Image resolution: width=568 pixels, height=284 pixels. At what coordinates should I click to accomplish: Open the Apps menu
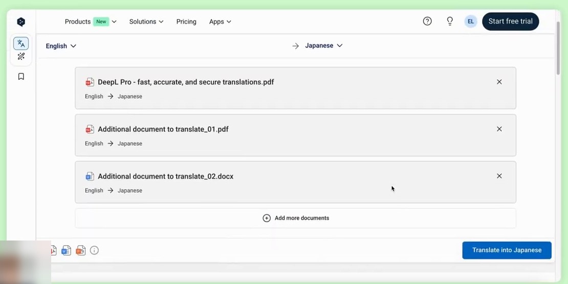click(220, 21)
